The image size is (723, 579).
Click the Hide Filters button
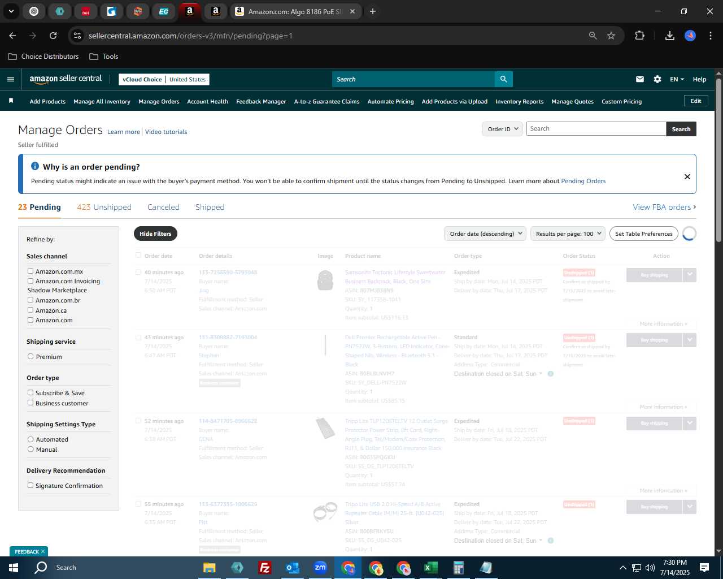155,234
